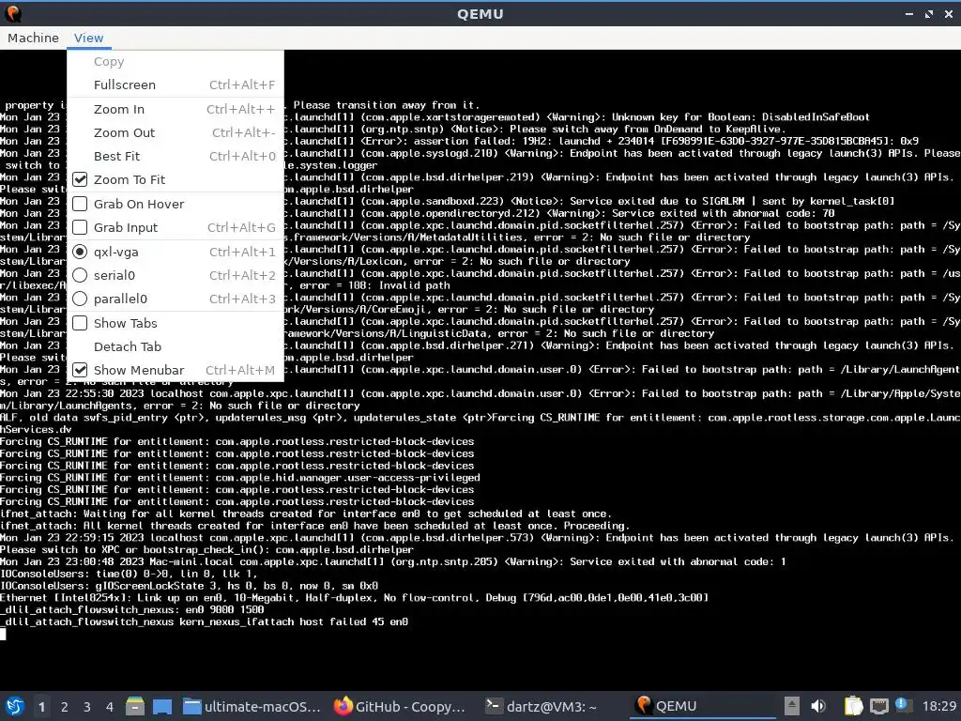Screen dimensions: 961x721
Task: Open the clipboard manager tray icon
Action: pos(853,706)
